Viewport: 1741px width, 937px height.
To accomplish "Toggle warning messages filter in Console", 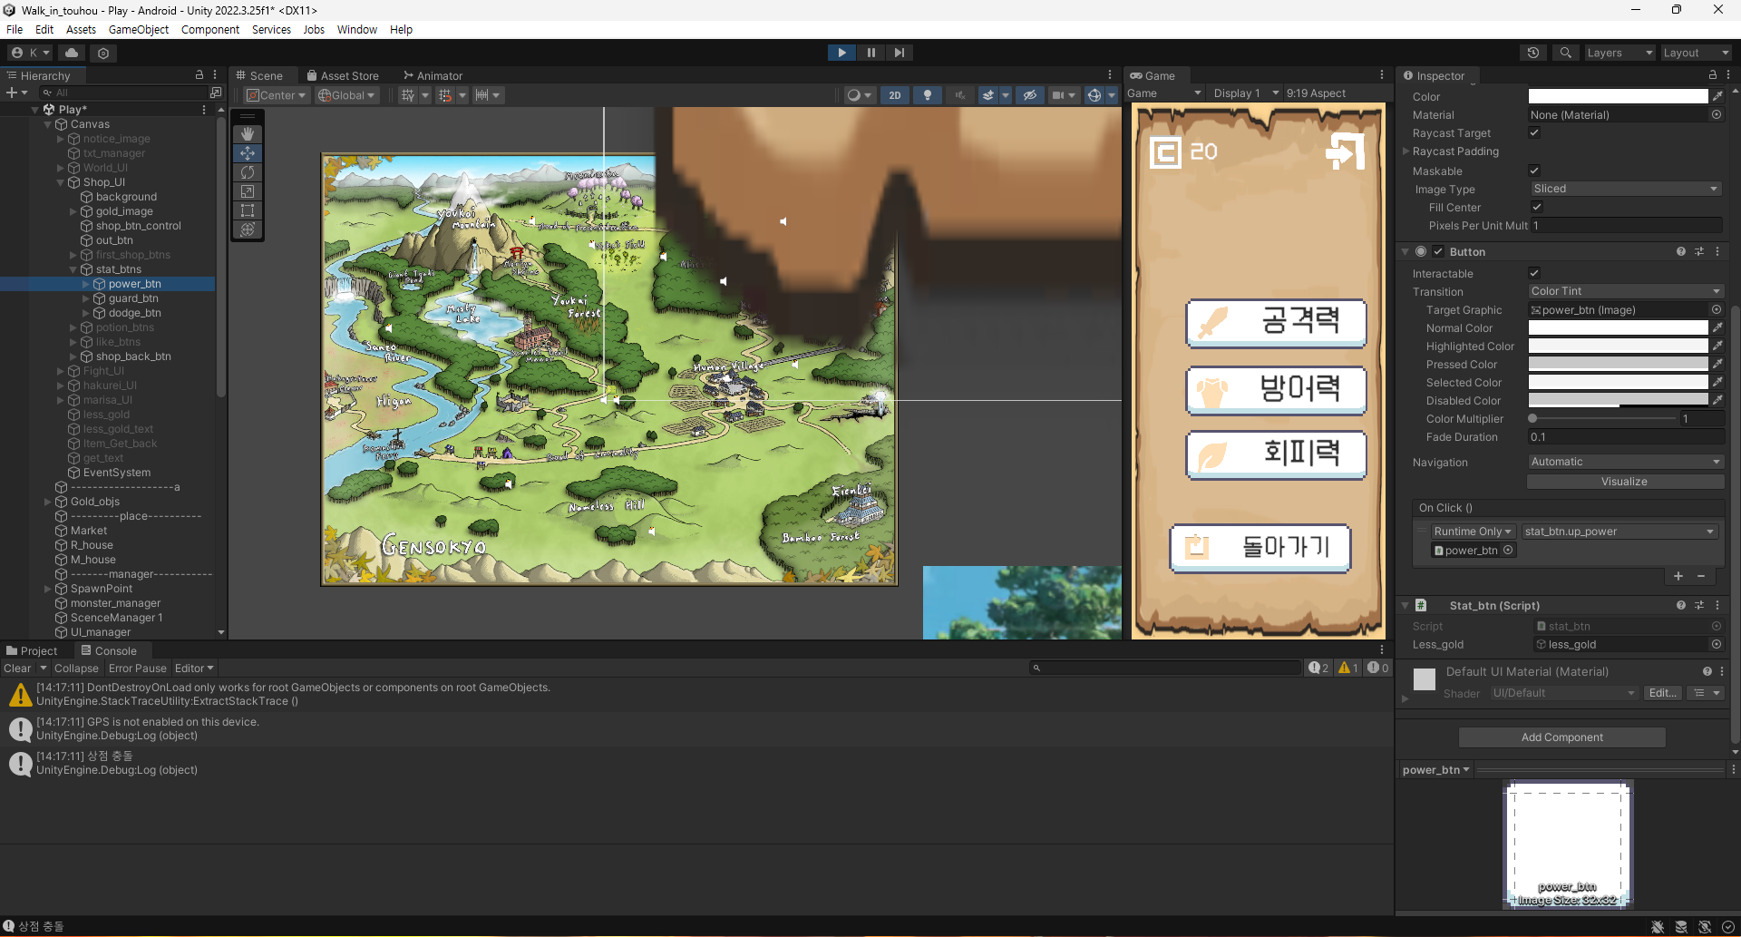I will click(x=1347, y=669).
